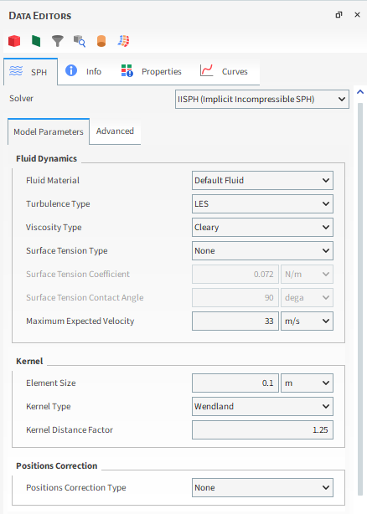Click the blue Info circle icon
This screenshot has width=367, height=514.
(x=71, y=70)
